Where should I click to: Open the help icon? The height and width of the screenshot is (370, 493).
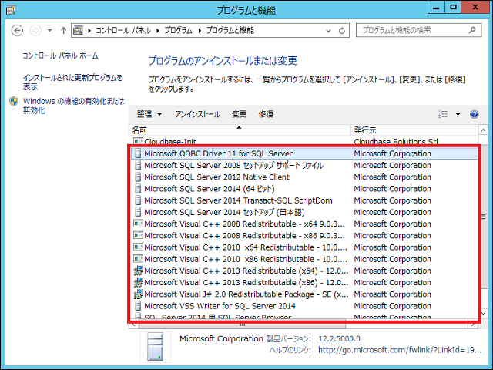click(x=475, y=114)
